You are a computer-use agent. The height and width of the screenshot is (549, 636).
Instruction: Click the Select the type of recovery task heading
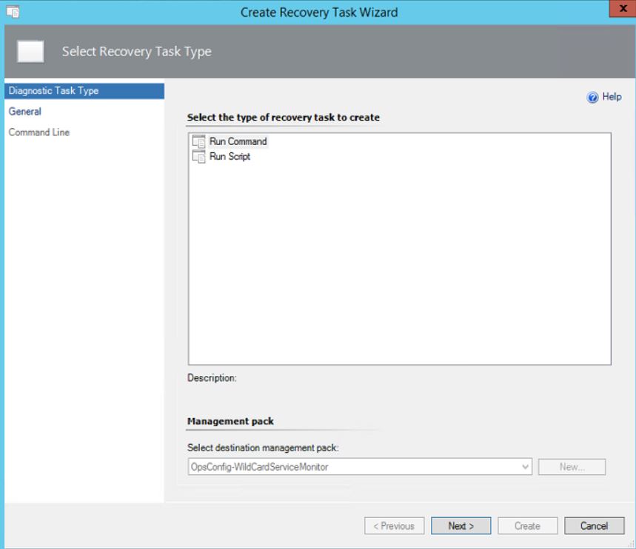pos(284,118)
